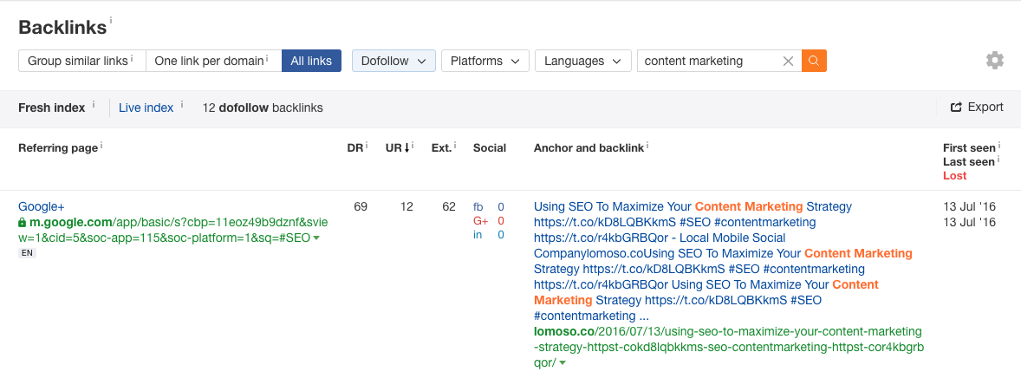Select the All links option

311,61
